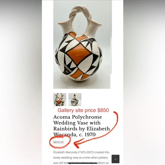Click the rainbird eye near the vase bottom
Viewport: 165px width, 165px height.
click(x=67, y=72)
